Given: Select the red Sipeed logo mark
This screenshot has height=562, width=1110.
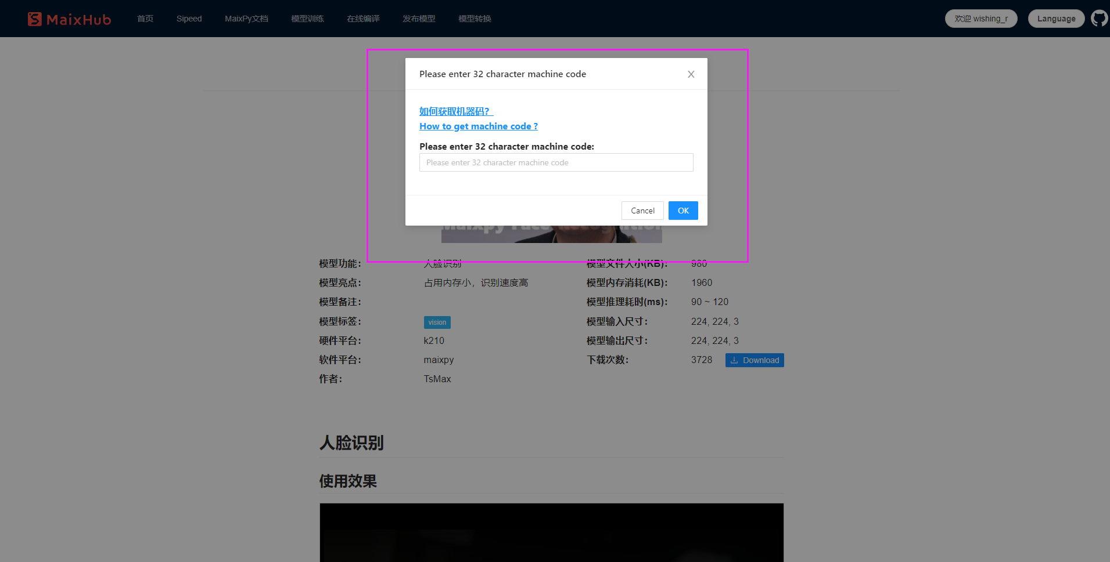Looking at the screenshot, I should pos(35,18).
